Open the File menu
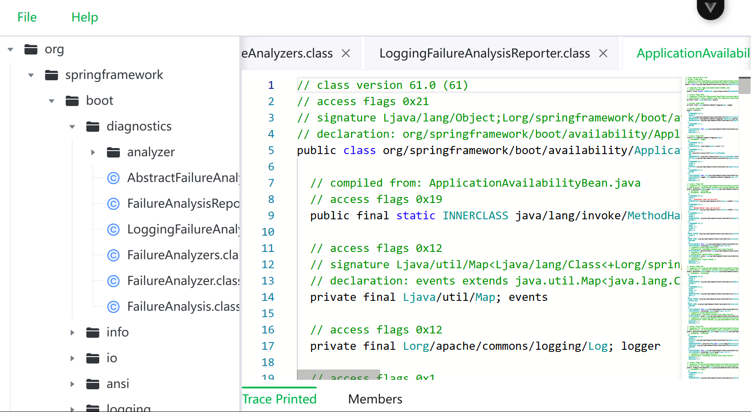751x412 pixels. tap(27, 17)
